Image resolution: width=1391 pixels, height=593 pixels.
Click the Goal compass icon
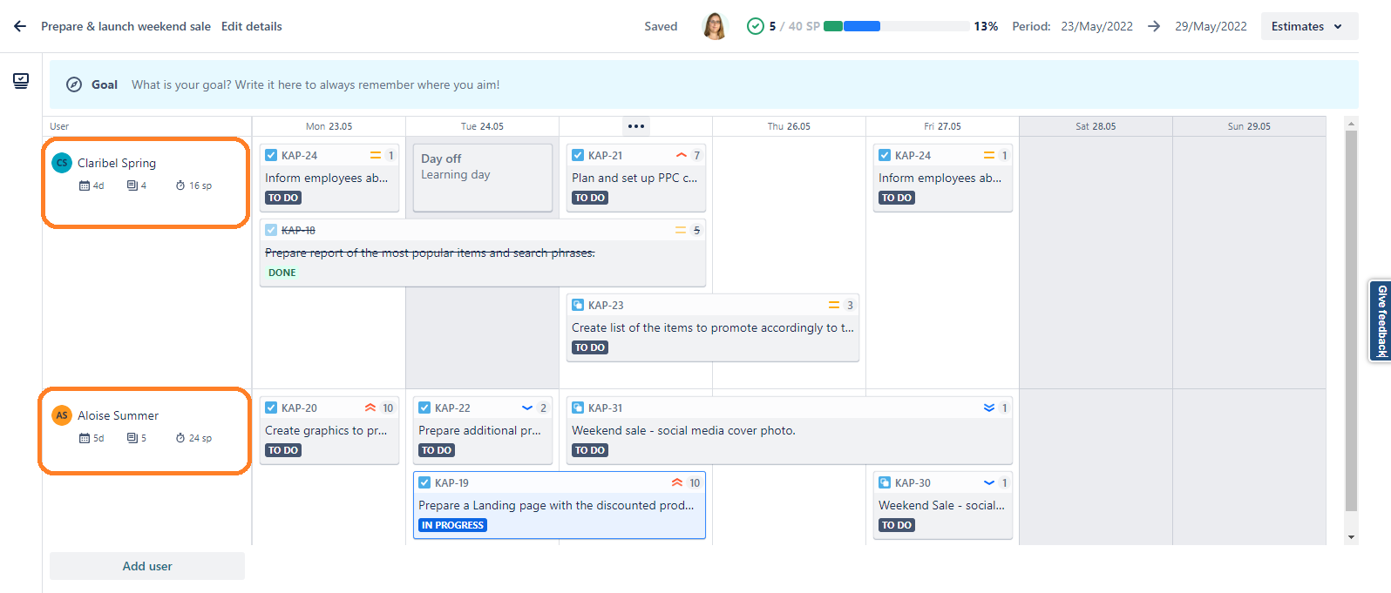point(75,84)
